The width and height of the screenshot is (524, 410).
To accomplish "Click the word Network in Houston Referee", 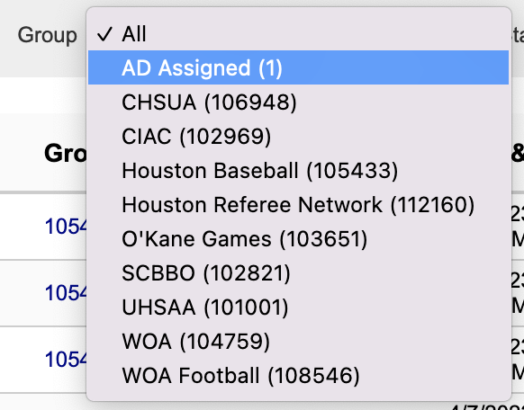I will point(340,204).
